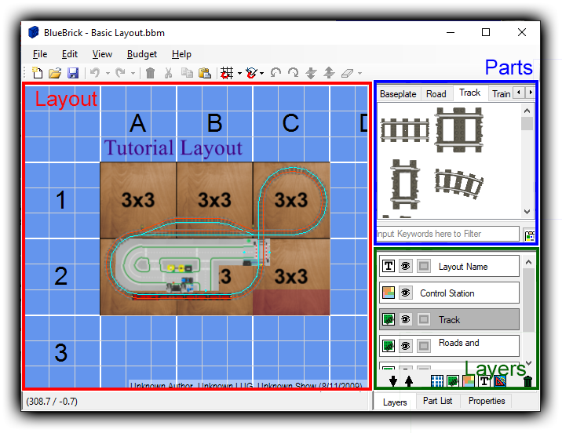Viewport: 562px width, 433px height.
Task: Toggle visibility of Control Station layer
Action: tap(405, 293)
